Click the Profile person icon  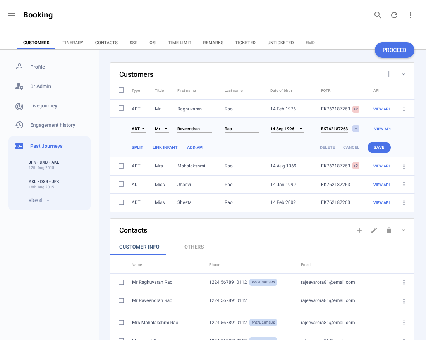point(19,67)
